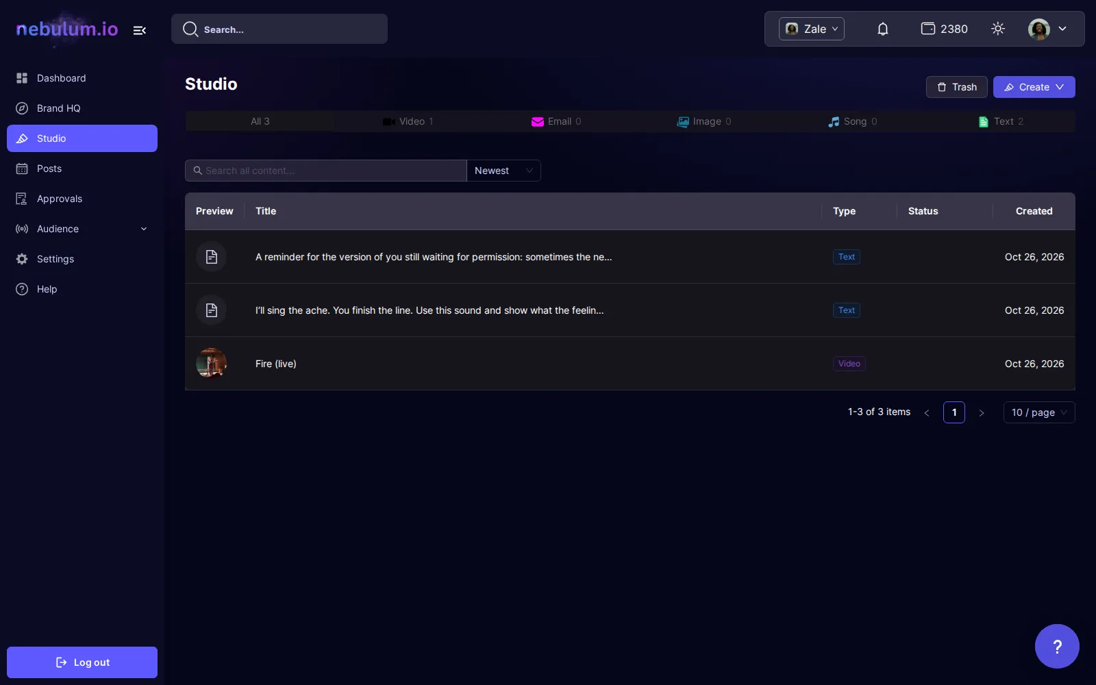1096x685 pixels.
Task: Open Settings from sidebar
Action: [x=82, y=259]
